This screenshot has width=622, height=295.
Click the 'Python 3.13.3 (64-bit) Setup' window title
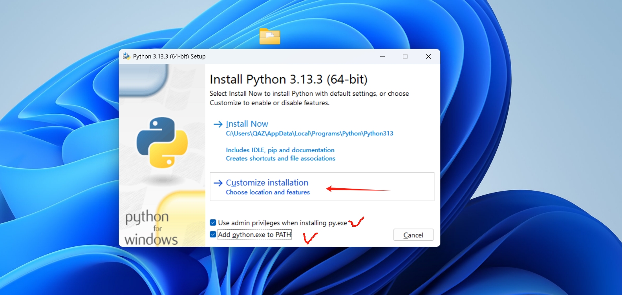click(x=169, y=56)
